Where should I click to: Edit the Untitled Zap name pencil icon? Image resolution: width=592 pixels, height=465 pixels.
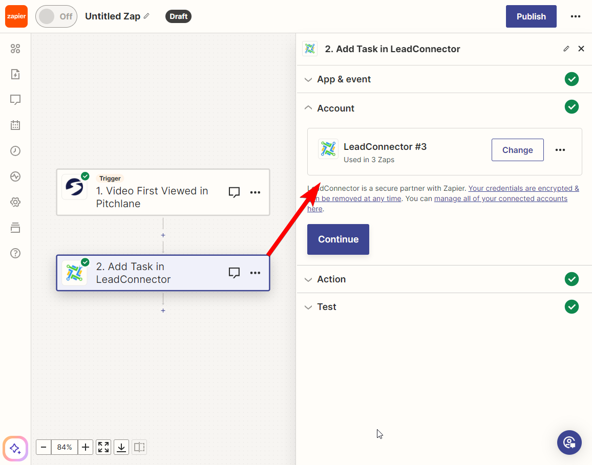click(x=147, y=16)
